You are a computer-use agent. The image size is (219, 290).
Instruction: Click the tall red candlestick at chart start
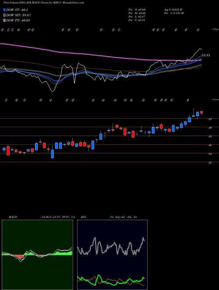coord(8,151)
